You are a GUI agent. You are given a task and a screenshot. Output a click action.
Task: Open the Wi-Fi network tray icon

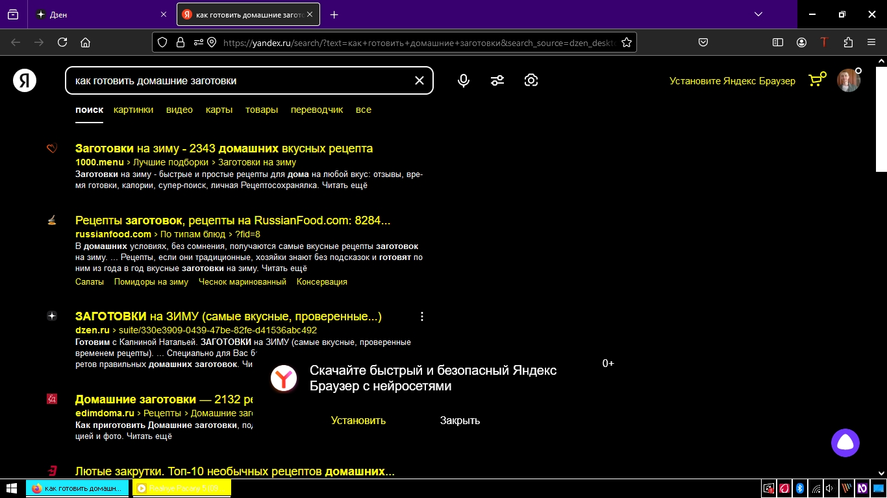point(816,488)
